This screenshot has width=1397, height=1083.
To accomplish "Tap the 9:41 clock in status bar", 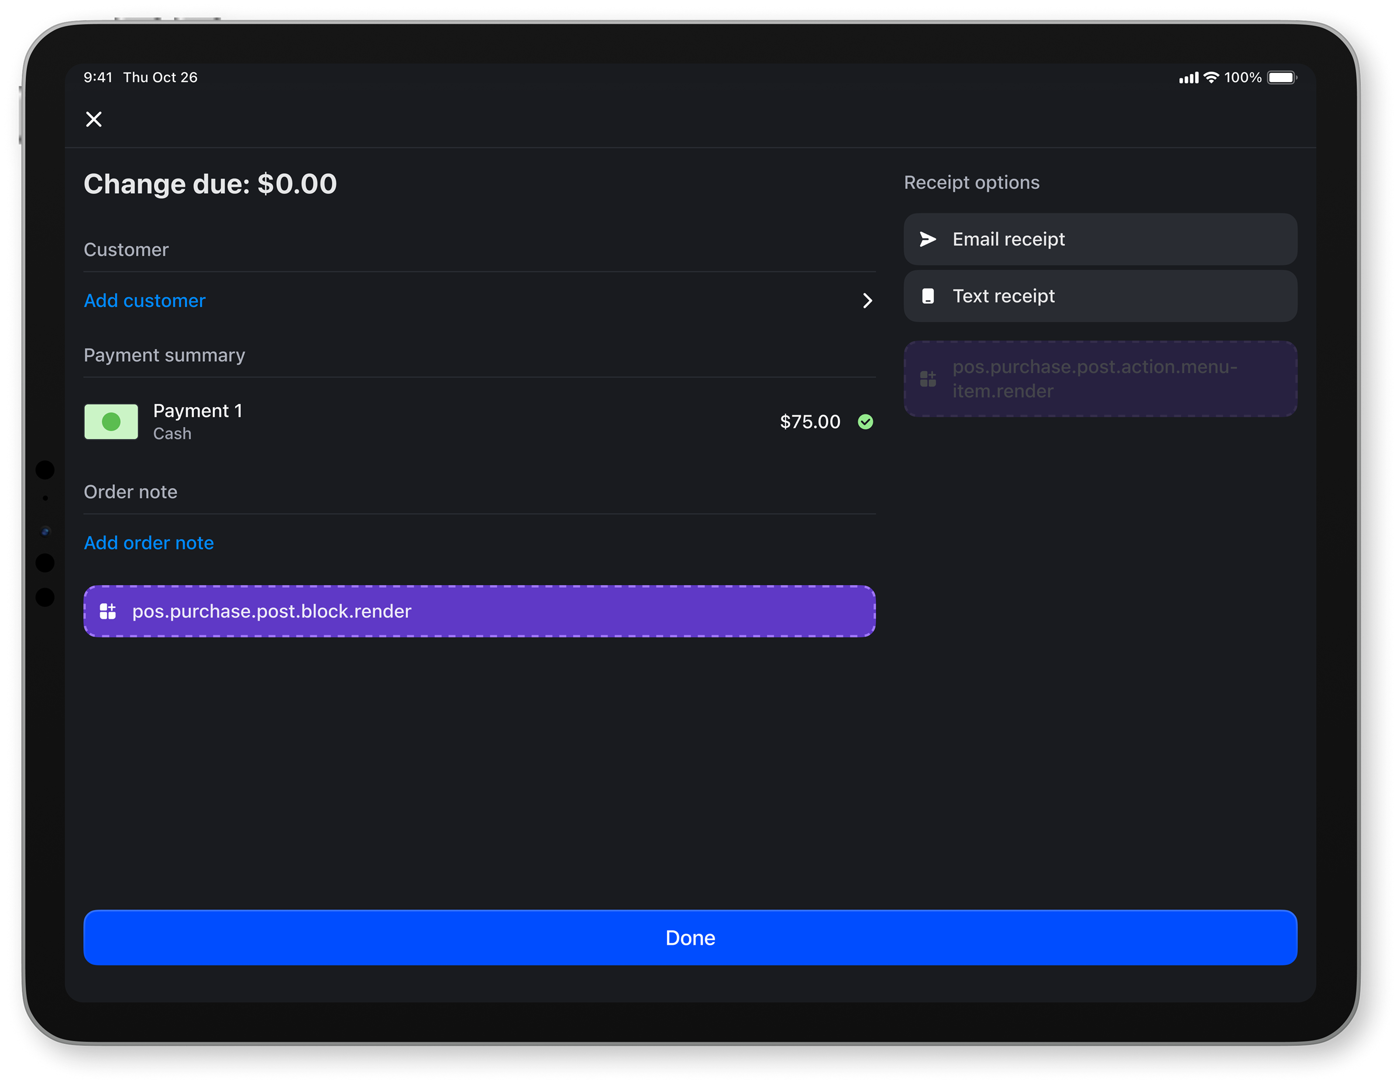I will 98,77.
